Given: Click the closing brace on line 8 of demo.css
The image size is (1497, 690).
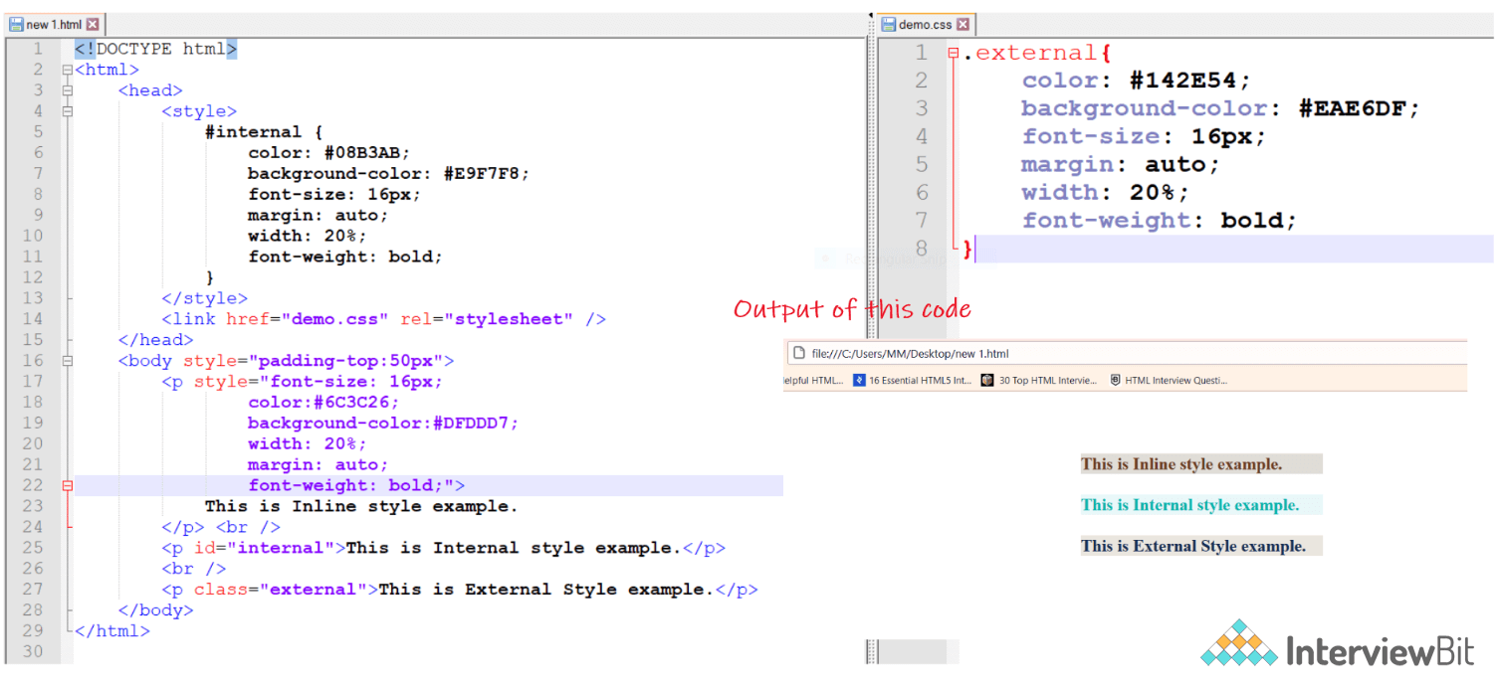Looking at the screenshot, I should coord(967,249).
